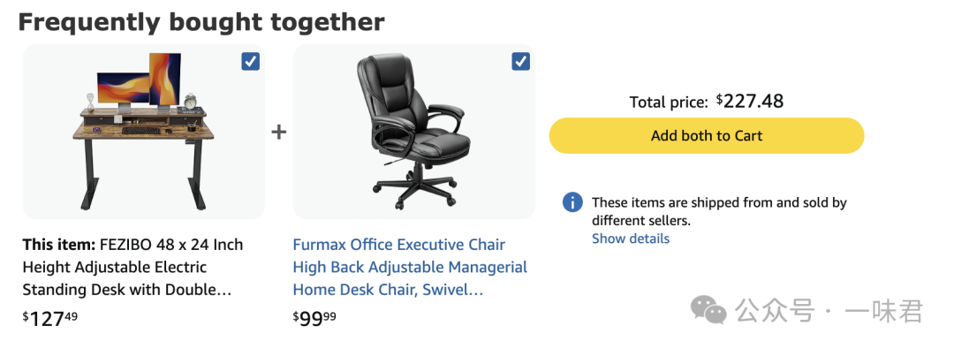Click the Frequently bought together heading
Viewport: 954px width, 349px height.
coord(201,22)
